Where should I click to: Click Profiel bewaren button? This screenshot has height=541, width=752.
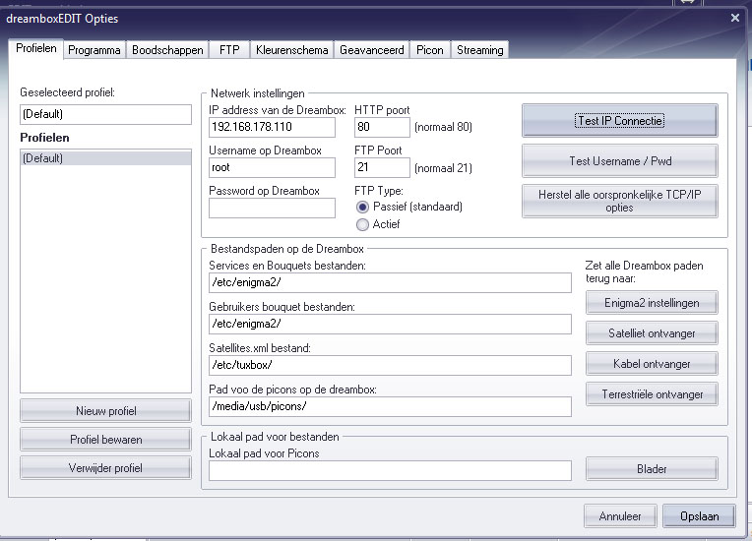tap(105, 440)
